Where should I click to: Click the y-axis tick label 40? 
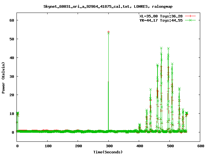pyautogui.click(x=12, y=58)
